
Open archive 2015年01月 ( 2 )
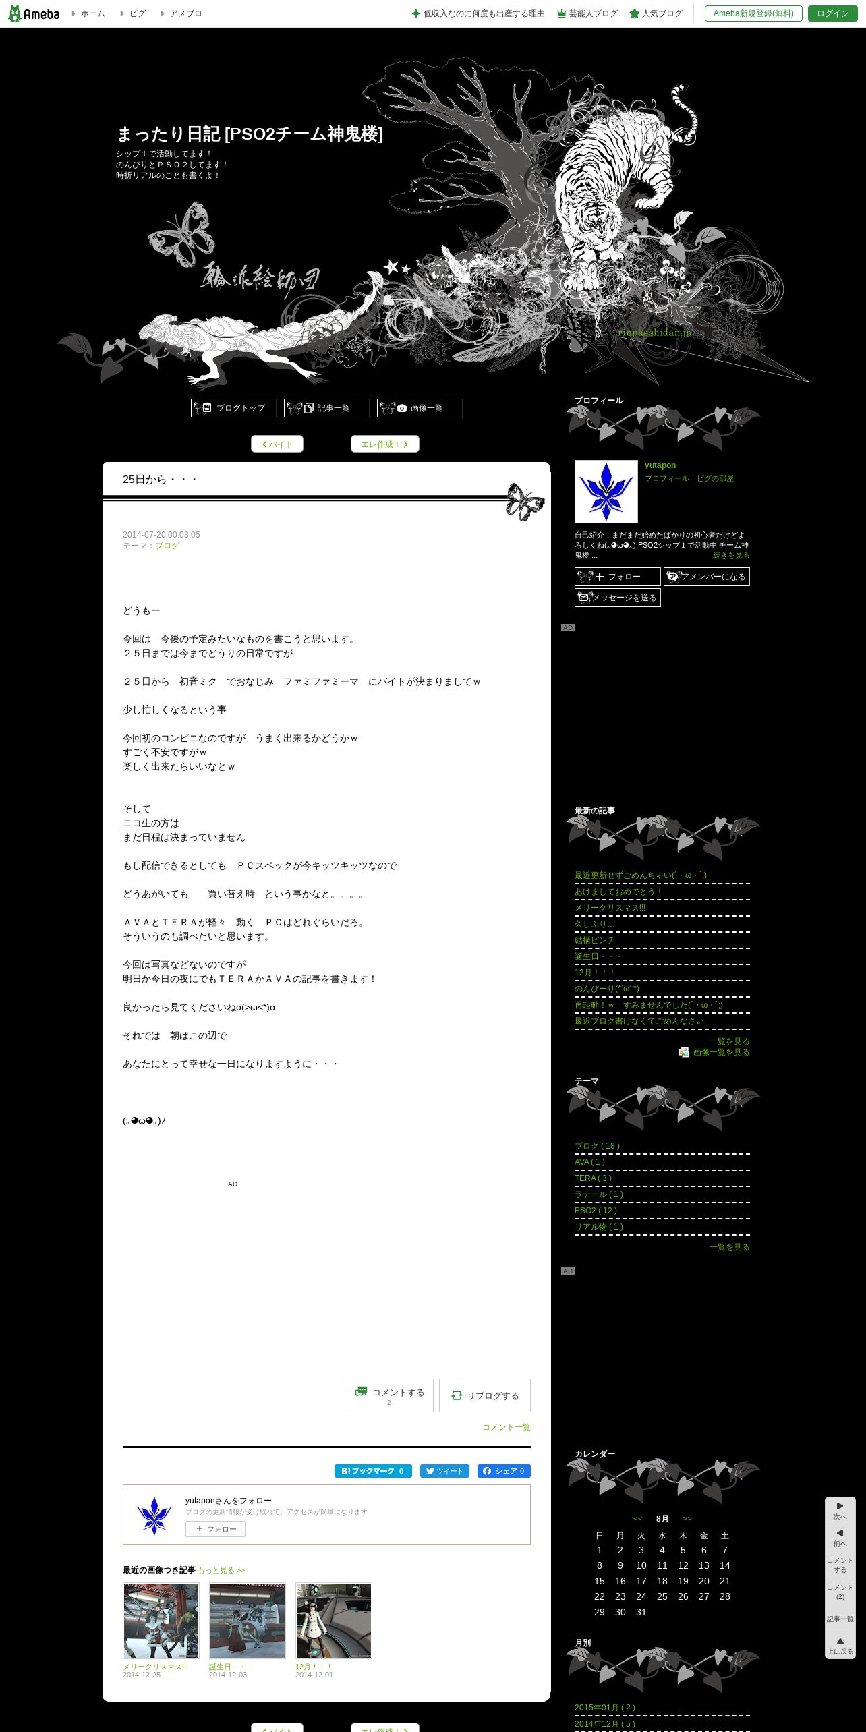[605, 1708]
